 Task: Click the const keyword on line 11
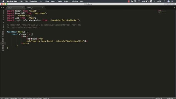pyautogui.click(x=15, y=34)
